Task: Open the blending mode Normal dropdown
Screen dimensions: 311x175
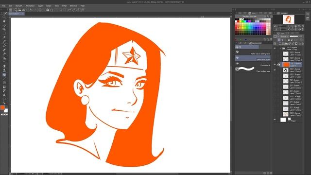Action: click(284, 36)
